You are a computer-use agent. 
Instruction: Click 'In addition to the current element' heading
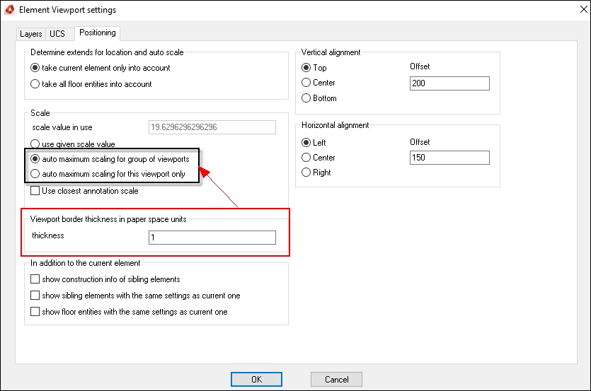[85, 263]
